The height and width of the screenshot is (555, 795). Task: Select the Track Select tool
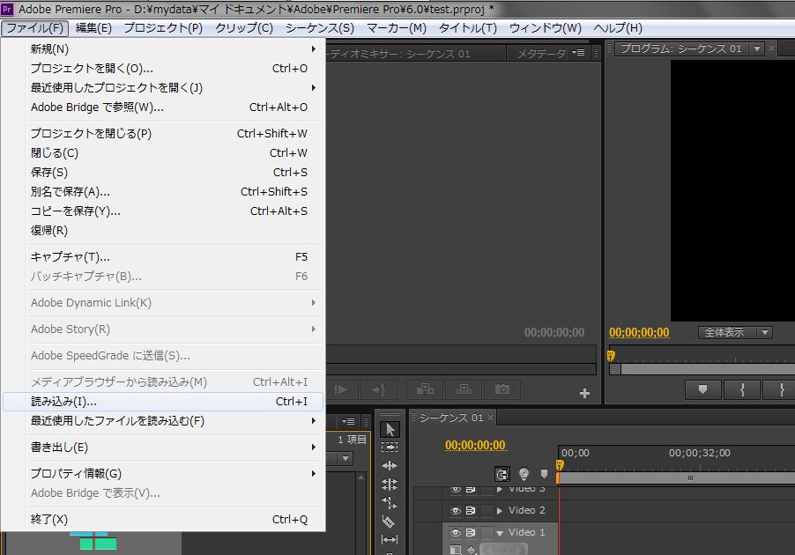click(x=390, y=448)
